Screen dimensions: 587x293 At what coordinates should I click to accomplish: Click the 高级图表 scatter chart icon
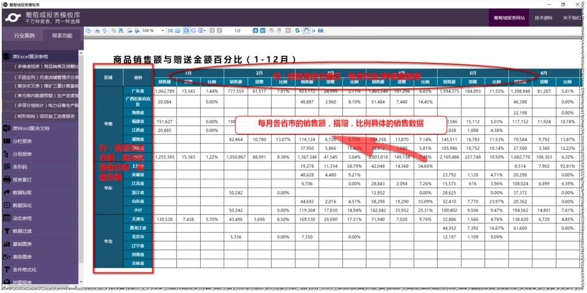(x=6, y=257)
